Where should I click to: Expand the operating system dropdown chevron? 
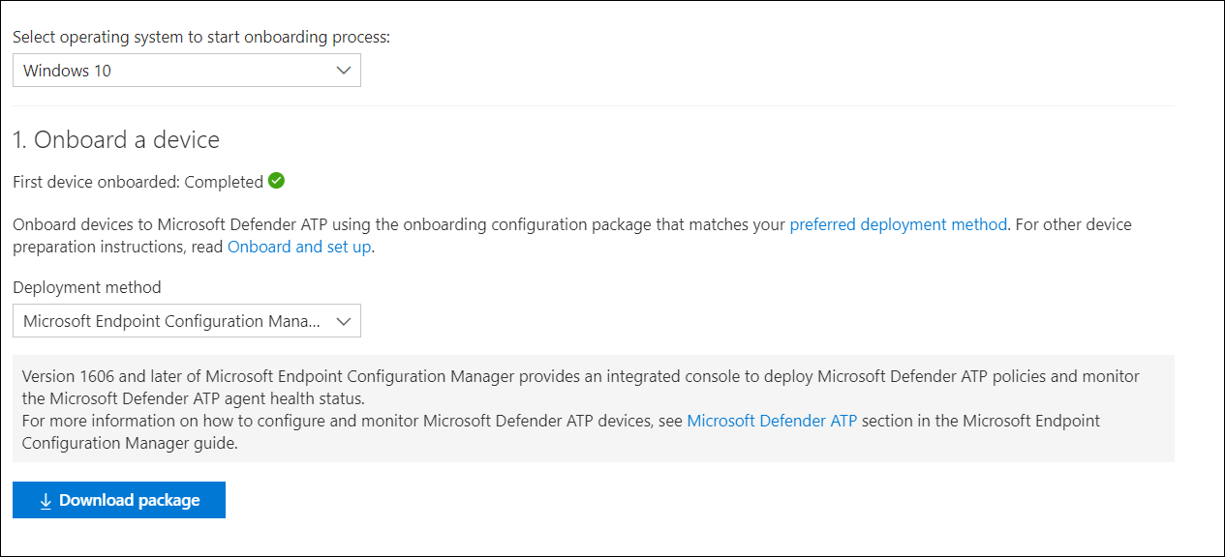343,71
